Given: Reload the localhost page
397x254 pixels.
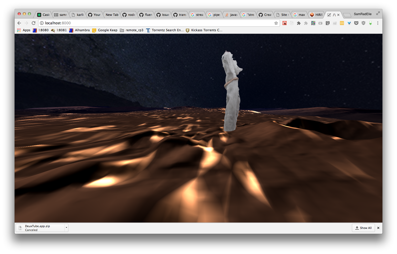Looking at the screenshot, I should coord(34,23).
